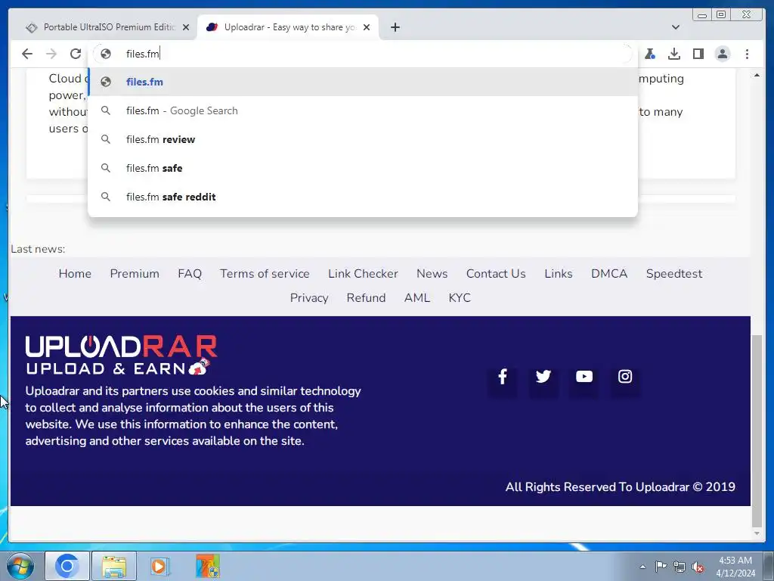Open the KYC link
The width and height of the screenshot is (774, 581).
[x=460, y=298]
